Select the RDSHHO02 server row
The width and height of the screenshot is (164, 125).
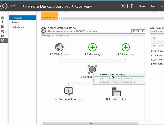coord(157,64)
